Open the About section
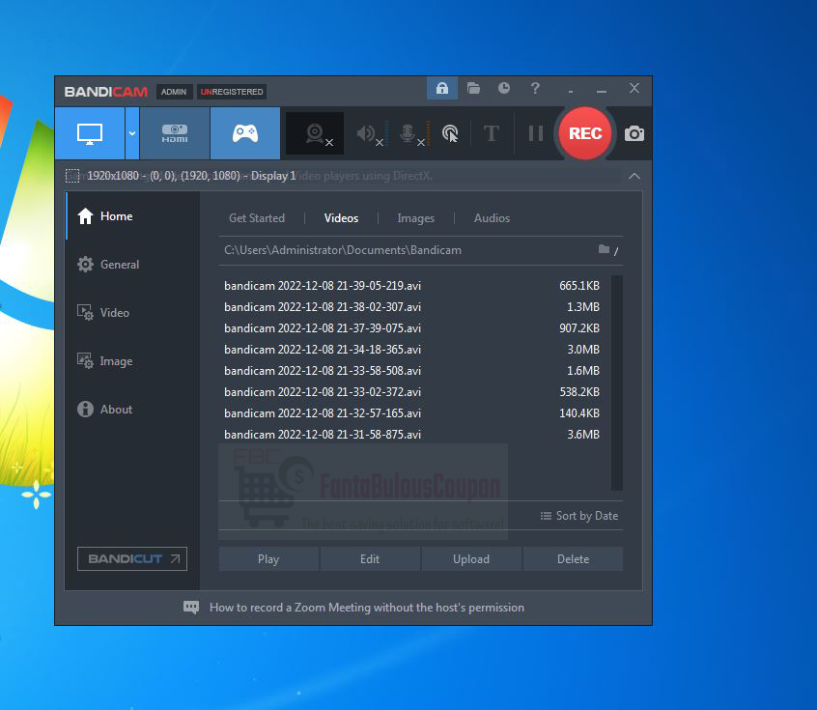 [133, 410]
